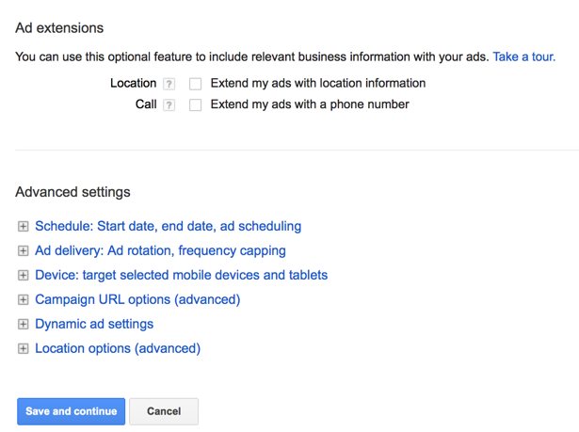Click the question mark icon beside Call
The height and width of the screenshot is (432, 579).
tap(169, 105)
